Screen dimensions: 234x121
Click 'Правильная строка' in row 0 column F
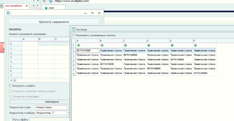[x=204, y=50]
